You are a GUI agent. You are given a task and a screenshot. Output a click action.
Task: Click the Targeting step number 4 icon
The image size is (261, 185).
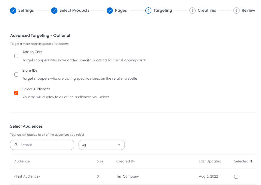point(148,11)
